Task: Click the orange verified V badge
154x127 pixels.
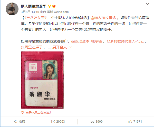Action: 49,6
